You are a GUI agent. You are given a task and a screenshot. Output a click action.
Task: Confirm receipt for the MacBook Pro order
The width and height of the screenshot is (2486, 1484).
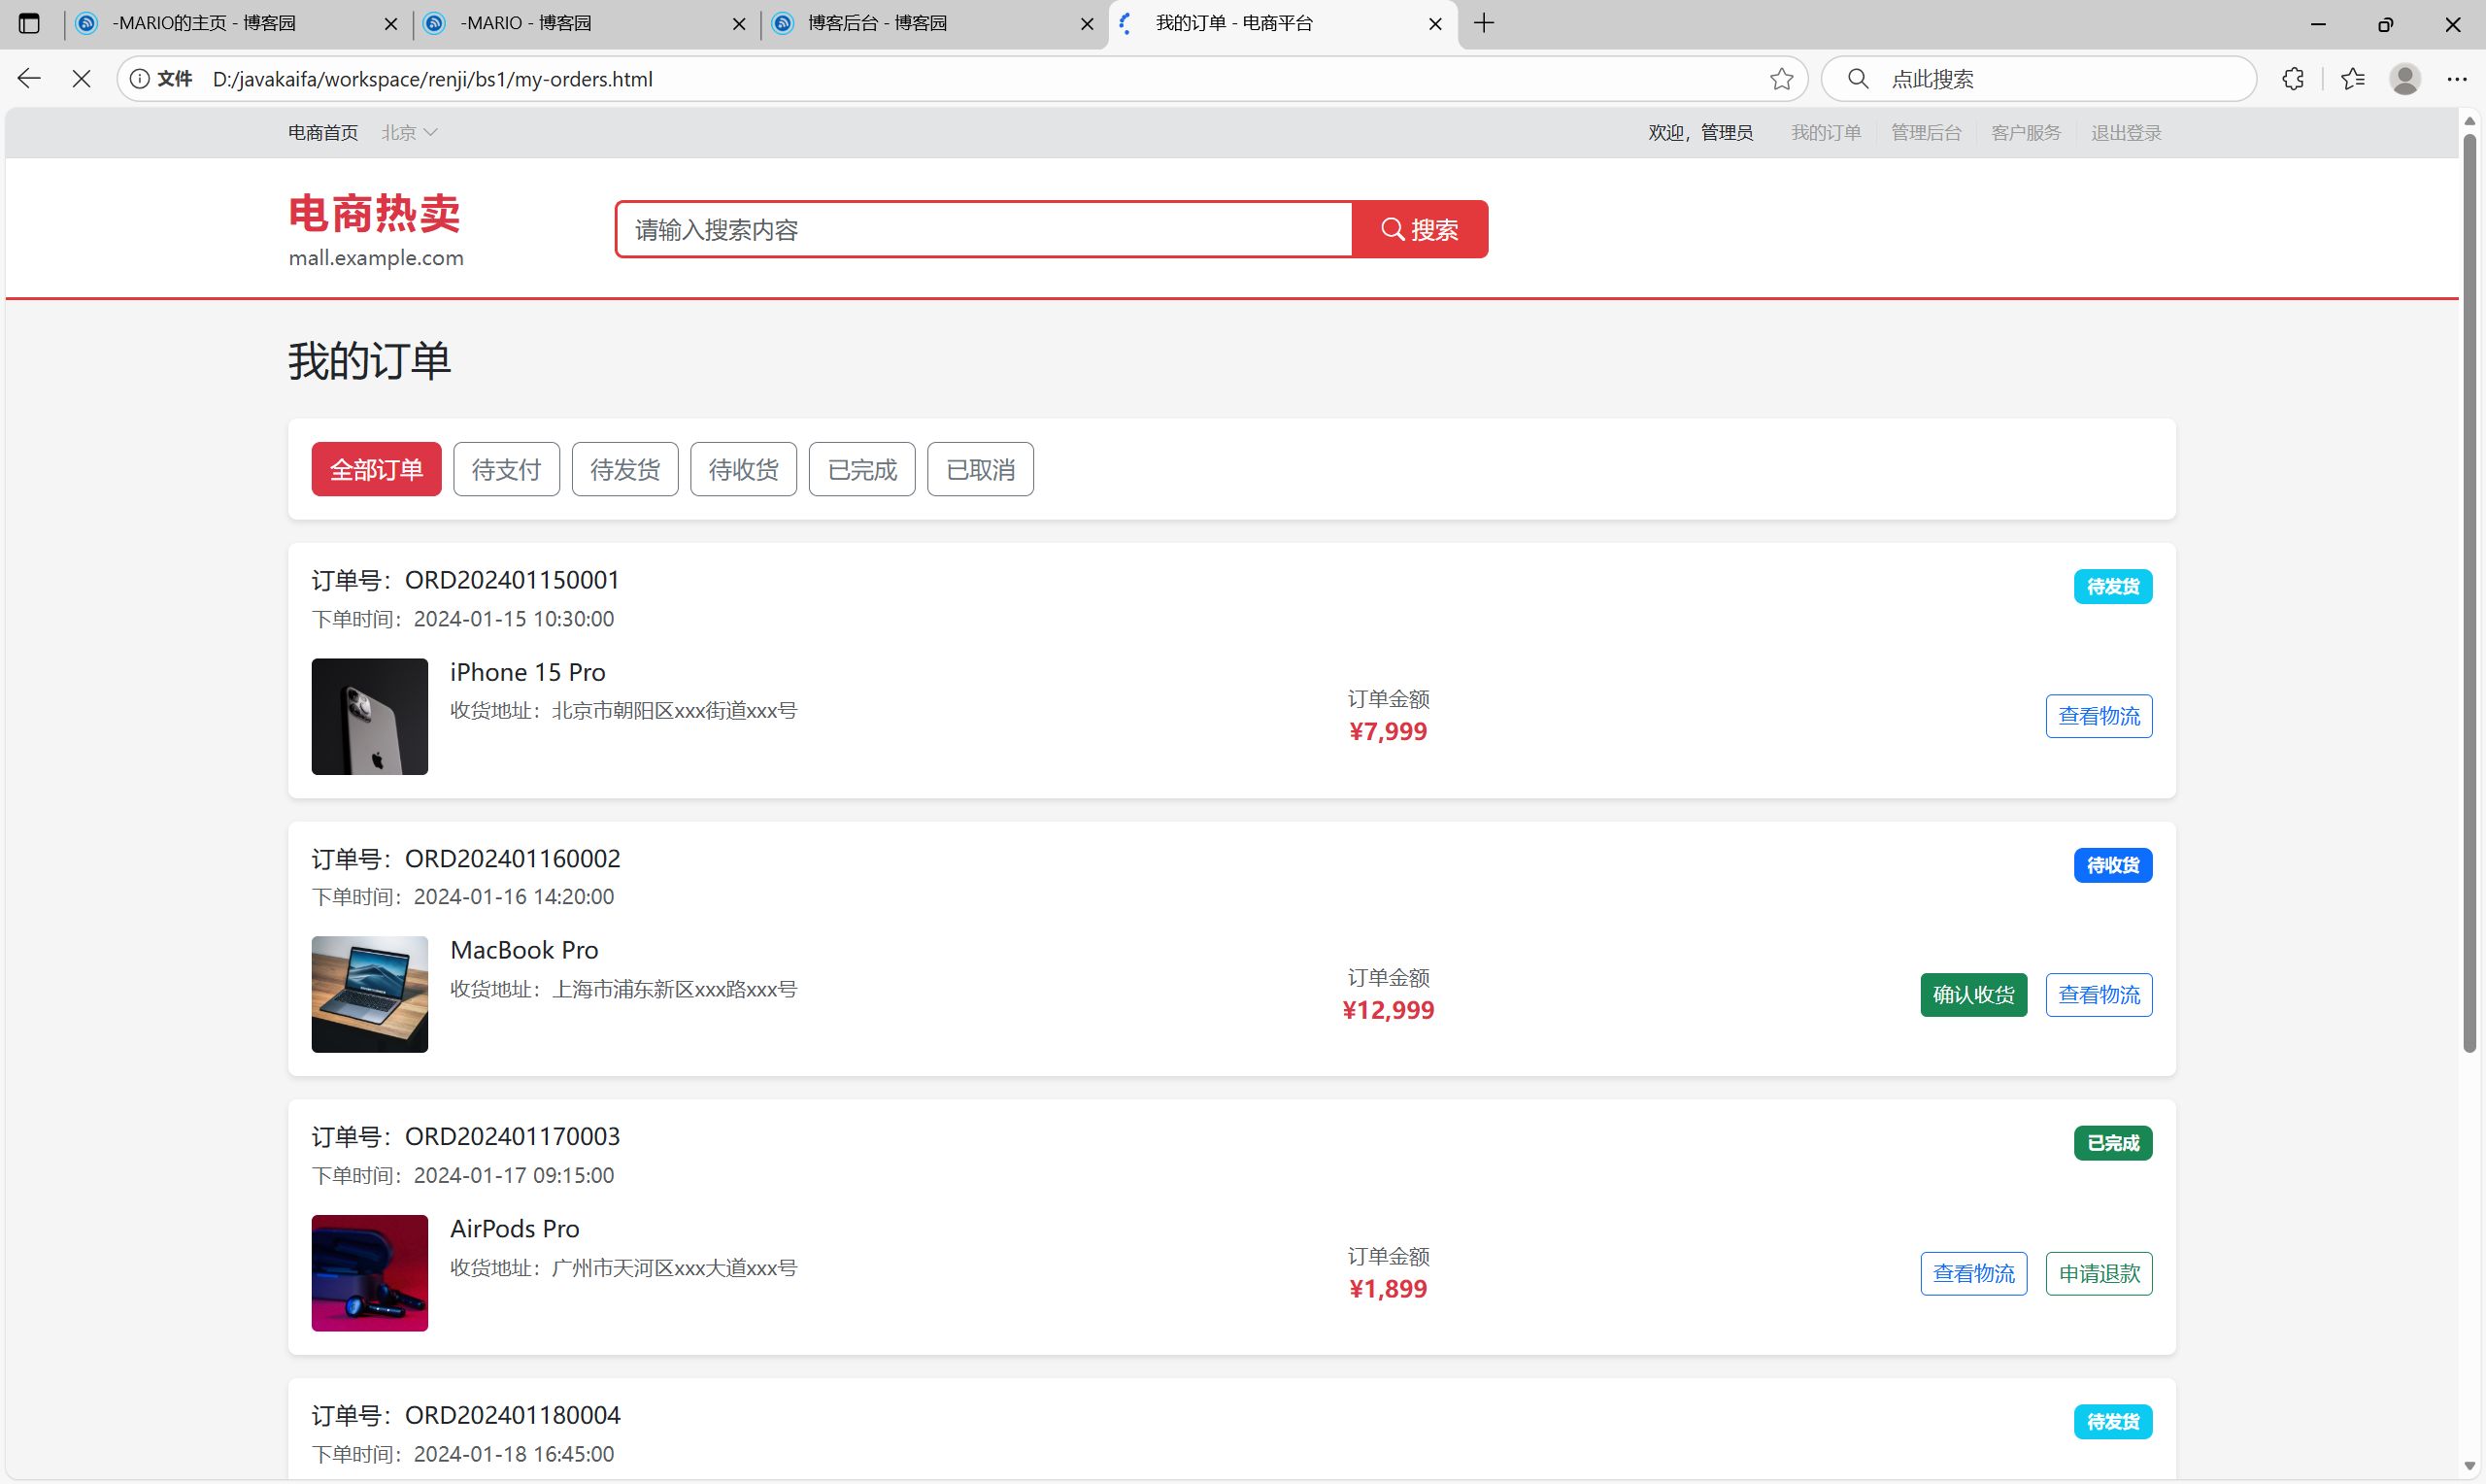click(x=1972, y=995)
